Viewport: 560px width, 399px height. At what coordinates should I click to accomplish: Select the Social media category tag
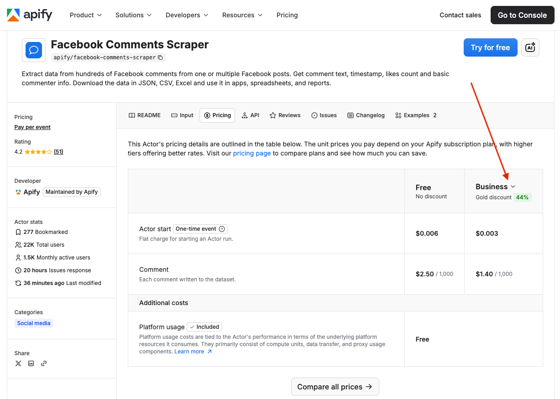click(x=34, y=323)
